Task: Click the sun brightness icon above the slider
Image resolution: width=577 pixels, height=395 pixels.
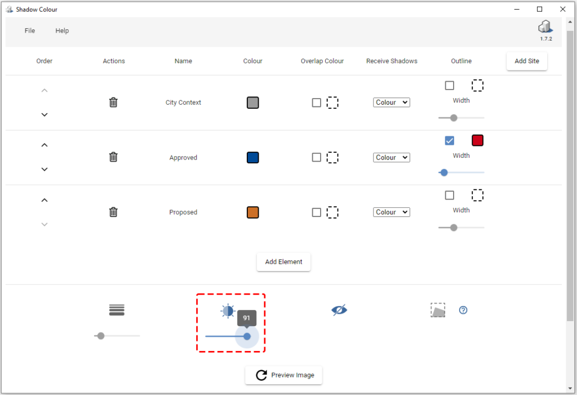Action: coord(228,311)
